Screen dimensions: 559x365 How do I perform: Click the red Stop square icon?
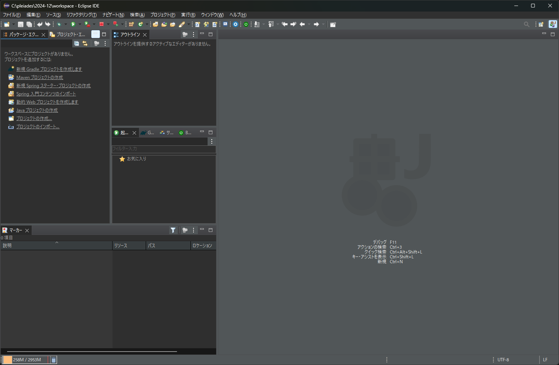click(x=101, y=24)
